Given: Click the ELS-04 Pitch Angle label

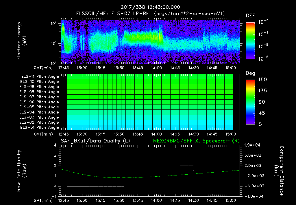Looking at the screenshot, I should 39,112.
